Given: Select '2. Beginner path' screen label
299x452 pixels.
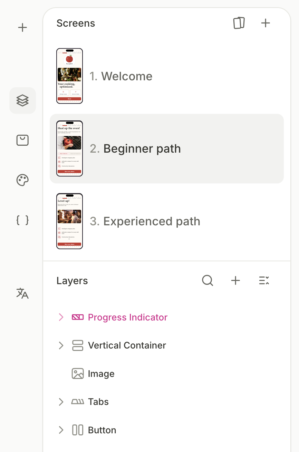Looking at the screenshot, I should click(135, 149).
